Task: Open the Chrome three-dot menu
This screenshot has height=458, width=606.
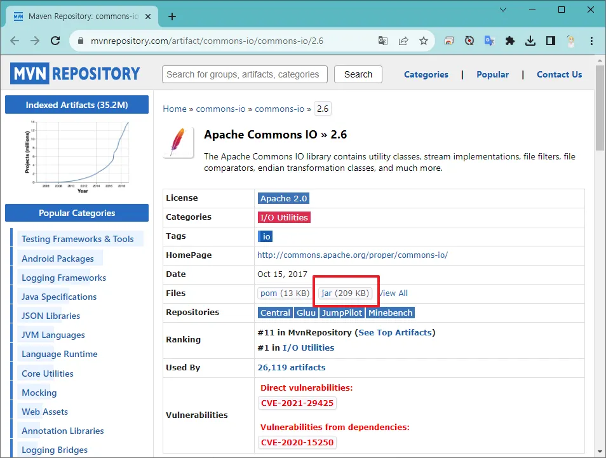Action: (x=591, y=41)
